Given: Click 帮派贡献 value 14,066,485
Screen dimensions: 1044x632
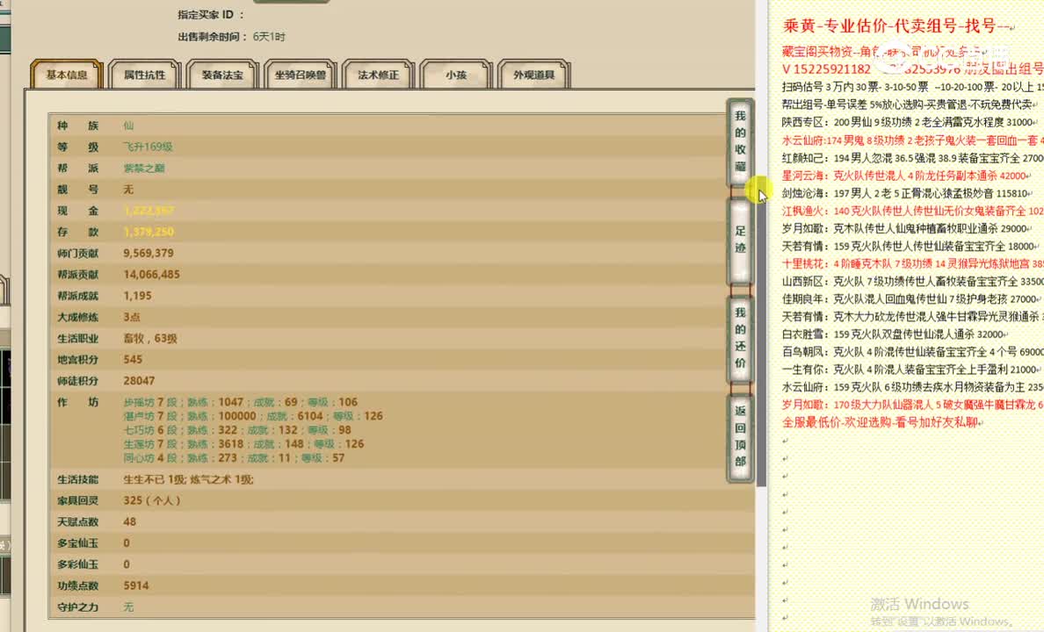Looking at the screenshot, I should (151, 274).
